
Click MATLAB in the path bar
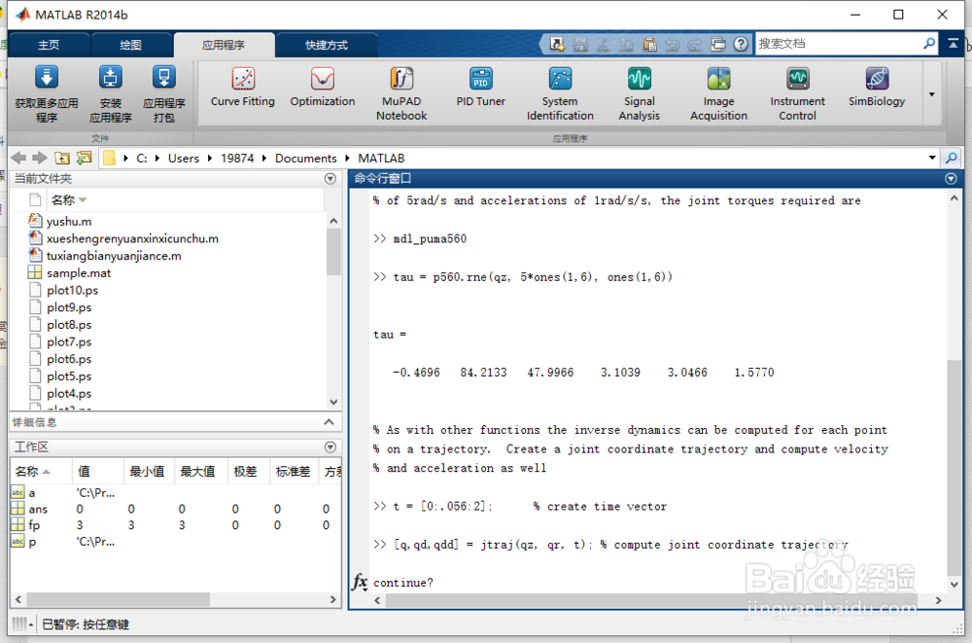(381, 159)
